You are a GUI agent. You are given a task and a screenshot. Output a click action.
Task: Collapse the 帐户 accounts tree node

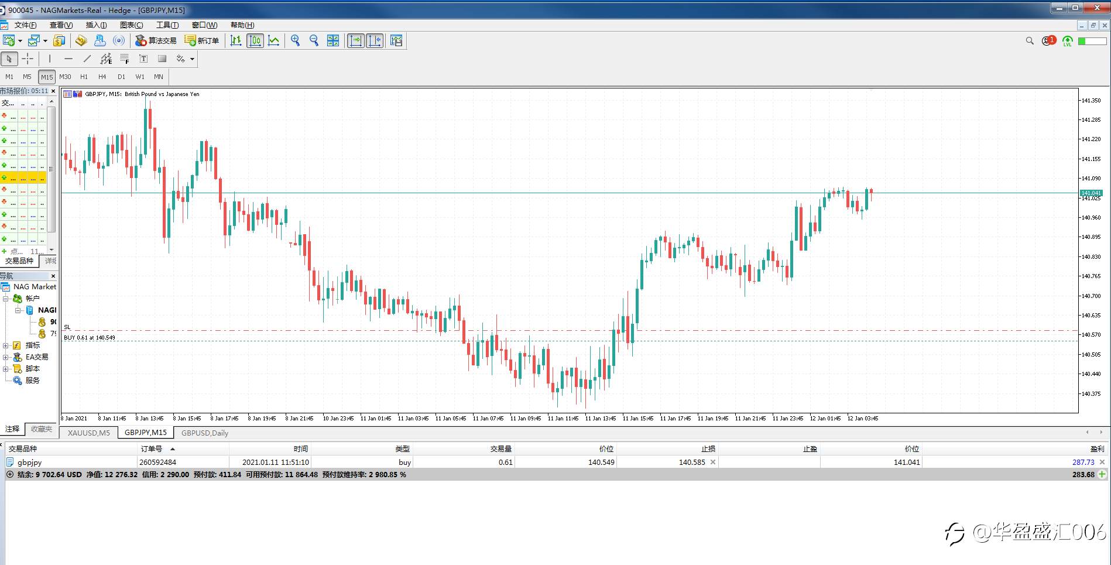pos(6,299)
